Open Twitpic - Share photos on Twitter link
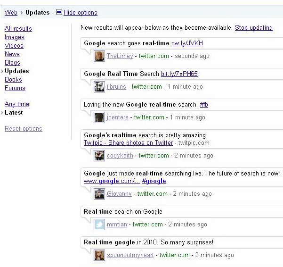283x267 pixels. 129,143
